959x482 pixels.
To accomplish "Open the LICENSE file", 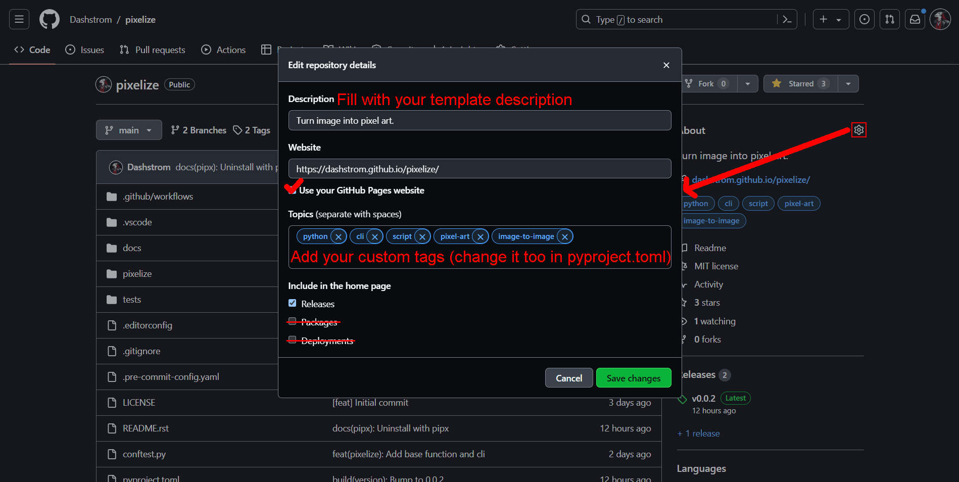I will (139, 403).
